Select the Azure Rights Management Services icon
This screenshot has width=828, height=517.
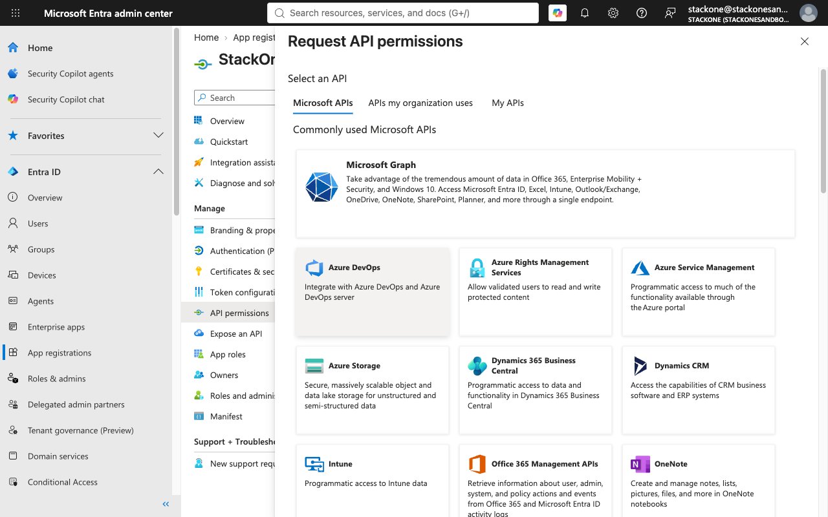[x=477, y=268]
